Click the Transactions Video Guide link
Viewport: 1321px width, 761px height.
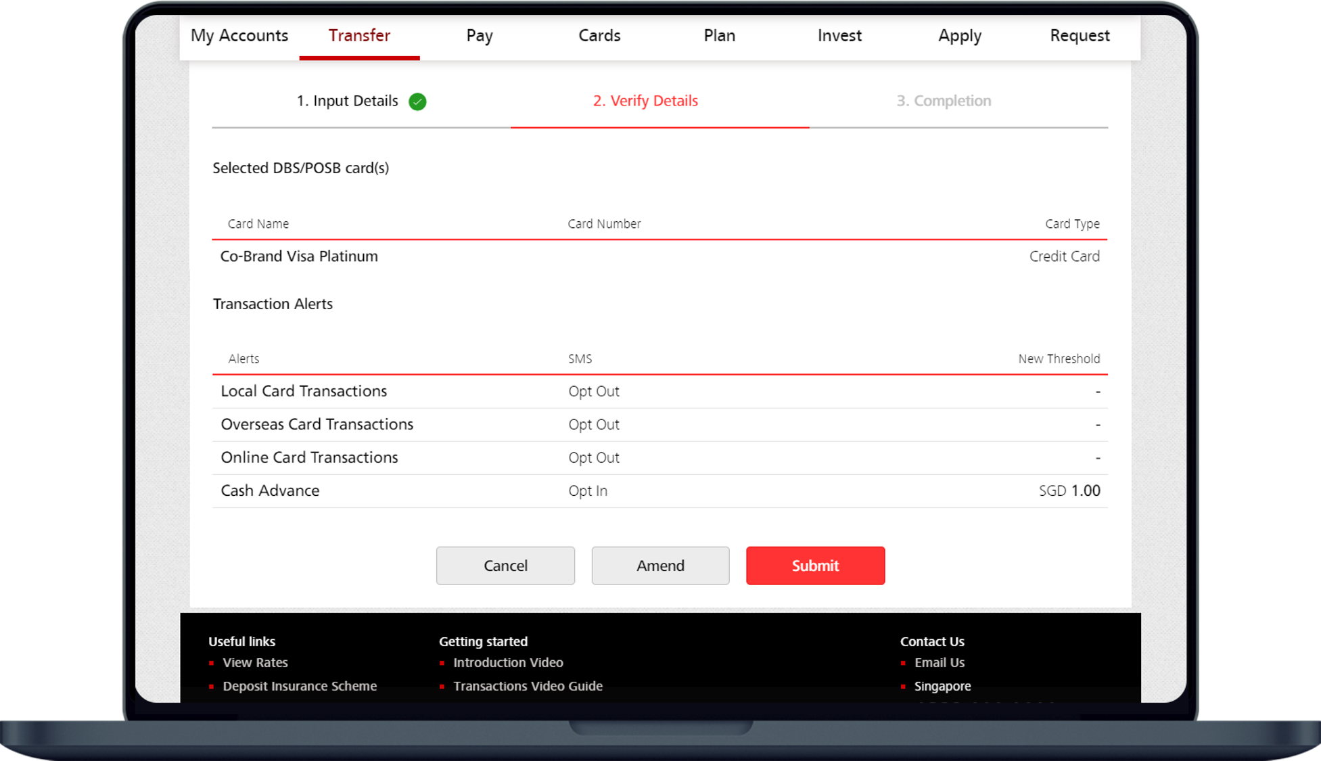tap(528, 686)
